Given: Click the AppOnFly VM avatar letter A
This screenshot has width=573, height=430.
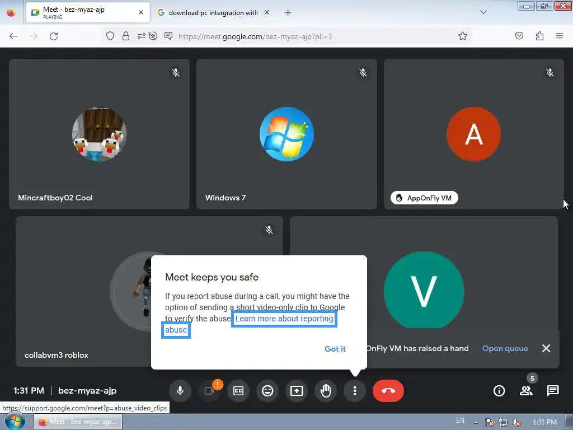Looking at the screenshot, I should pos(473,134).
